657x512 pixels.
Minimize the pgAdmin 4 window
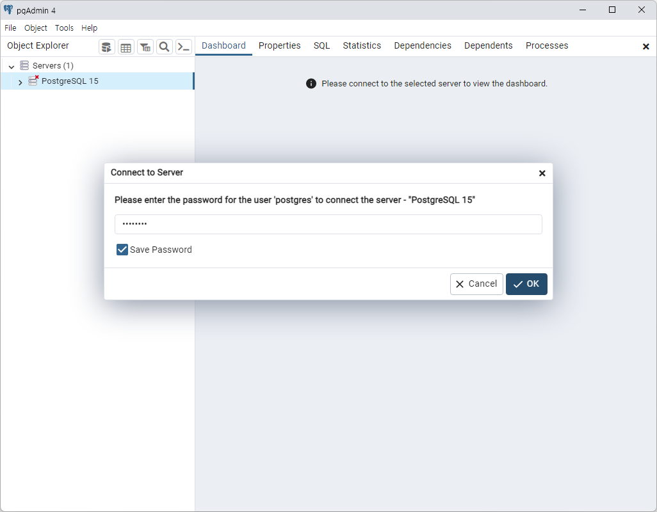pos(583,10)
